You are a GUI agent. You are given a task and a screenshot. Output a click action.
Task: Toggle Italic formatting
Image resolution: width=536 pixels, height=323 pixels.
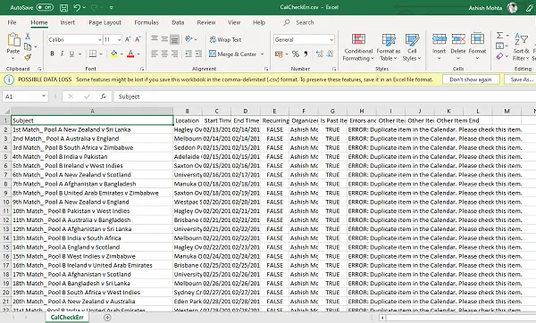(x=62, y=54)
